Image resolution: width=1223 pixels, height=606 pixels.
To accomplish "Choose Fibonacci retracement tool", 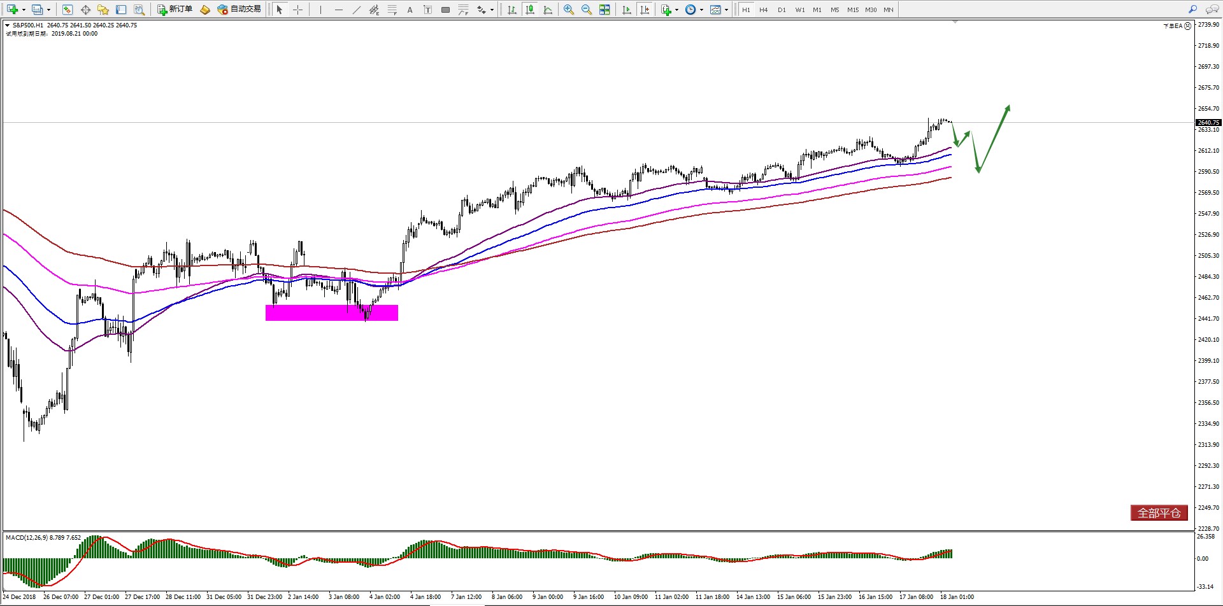I will [392, 10].
